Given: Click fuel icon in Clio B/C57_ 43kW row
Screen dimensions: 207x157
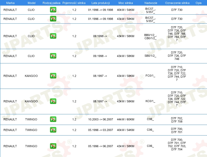Looking at the screenshot, I should point(53,19).
